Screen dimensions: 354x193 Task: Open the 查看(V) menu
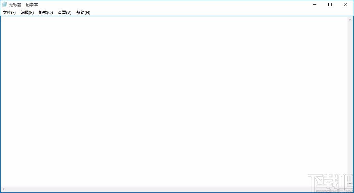tap(64, 13)
